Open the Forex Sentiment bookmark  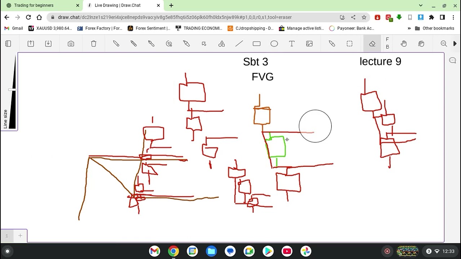149,28
